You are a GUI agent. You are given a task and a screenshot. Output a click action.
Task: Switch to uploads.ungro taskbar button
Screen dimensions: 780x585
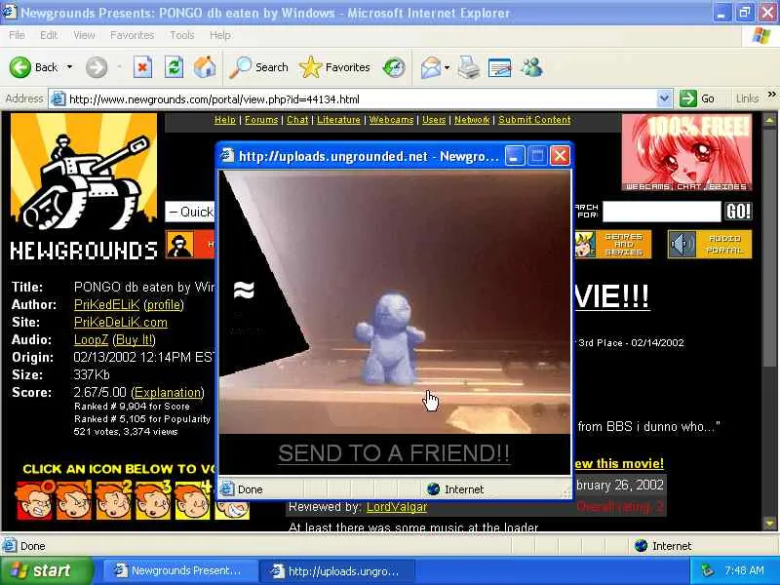pos(337,570)
